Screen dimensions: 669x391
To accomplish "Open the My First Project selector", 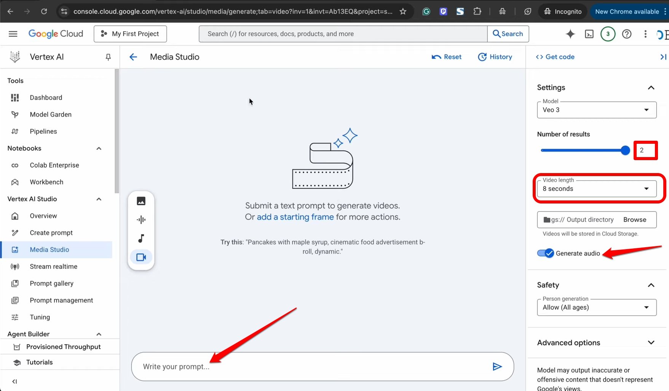I will 130,34.
